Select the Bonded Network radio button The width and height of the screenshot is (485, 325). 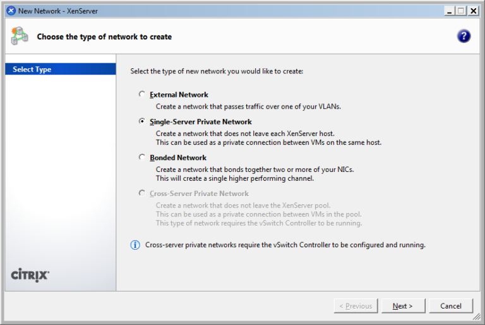coord(142,157)
